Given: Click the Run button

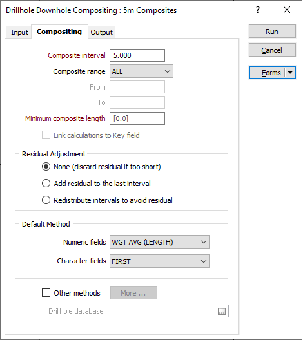Looking at the screenshot, I should (272, 32).
